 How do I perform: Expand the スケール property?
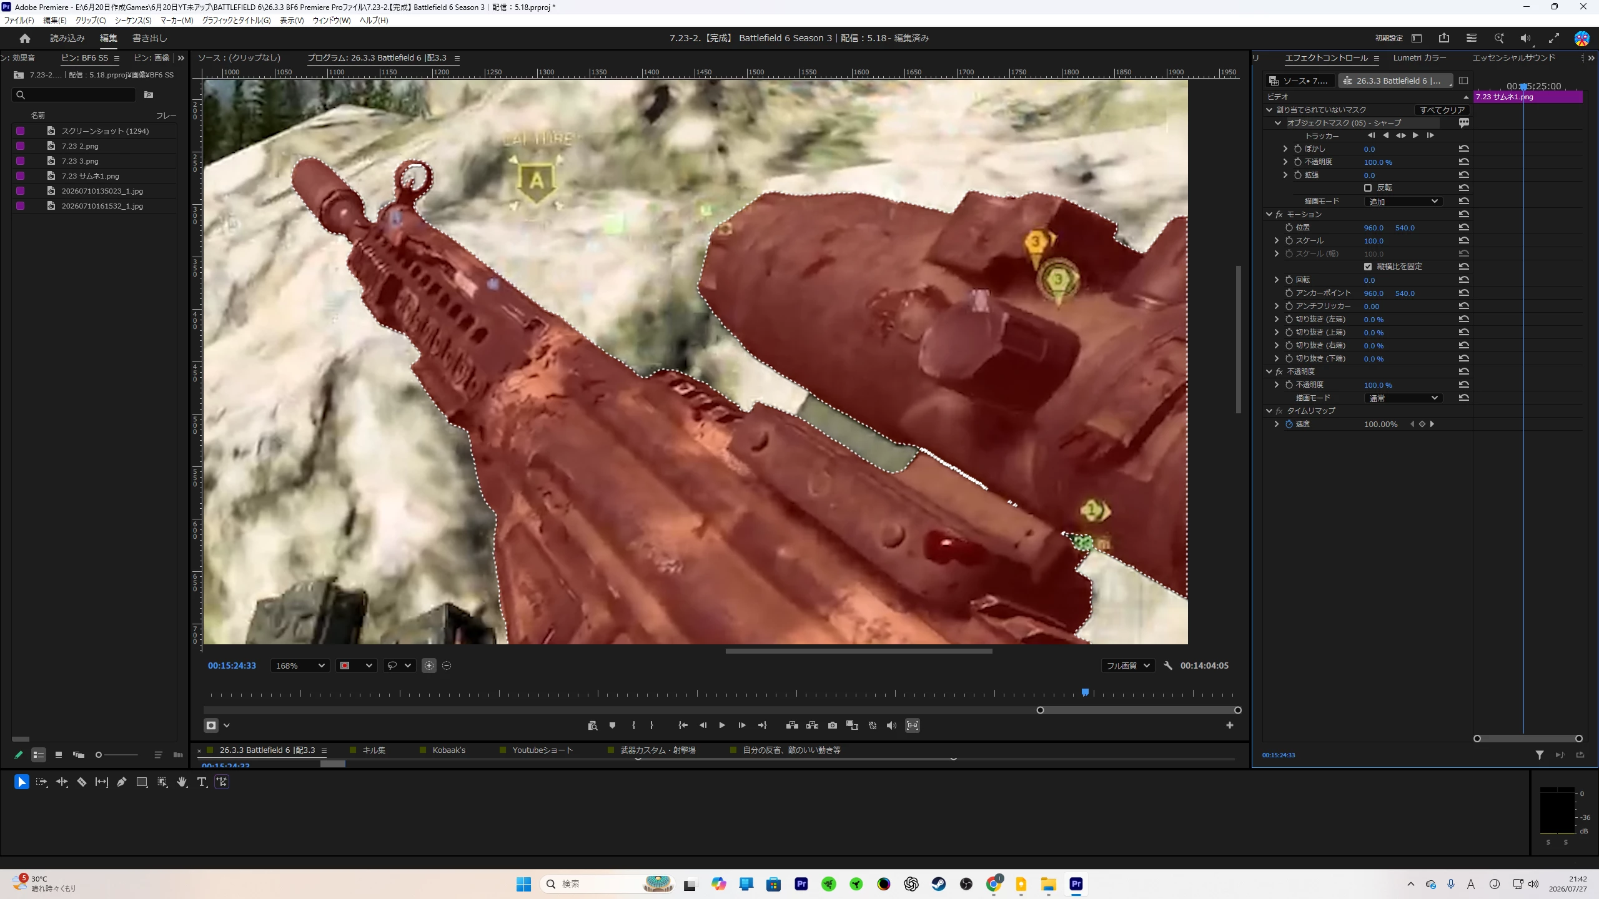point(1277,240)
